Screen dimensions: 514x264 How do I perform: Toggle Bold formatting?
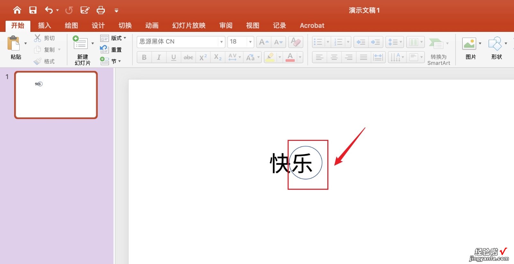[144, 57]
